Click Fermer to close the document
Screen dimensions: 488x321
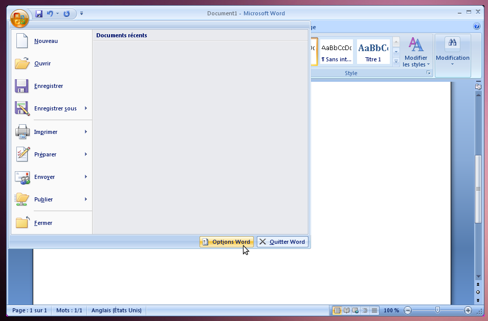point(52,223)
